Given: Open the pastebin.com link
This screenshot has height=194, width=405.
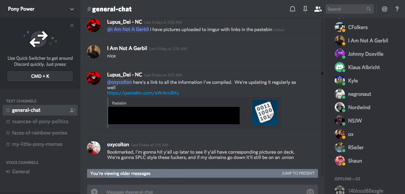Looking at the screenshot, I should point(143,93).
